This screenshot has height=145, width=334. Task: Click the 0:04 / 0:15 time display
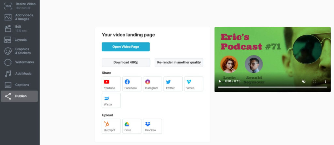pyautogui.click(x=233, y=81)
